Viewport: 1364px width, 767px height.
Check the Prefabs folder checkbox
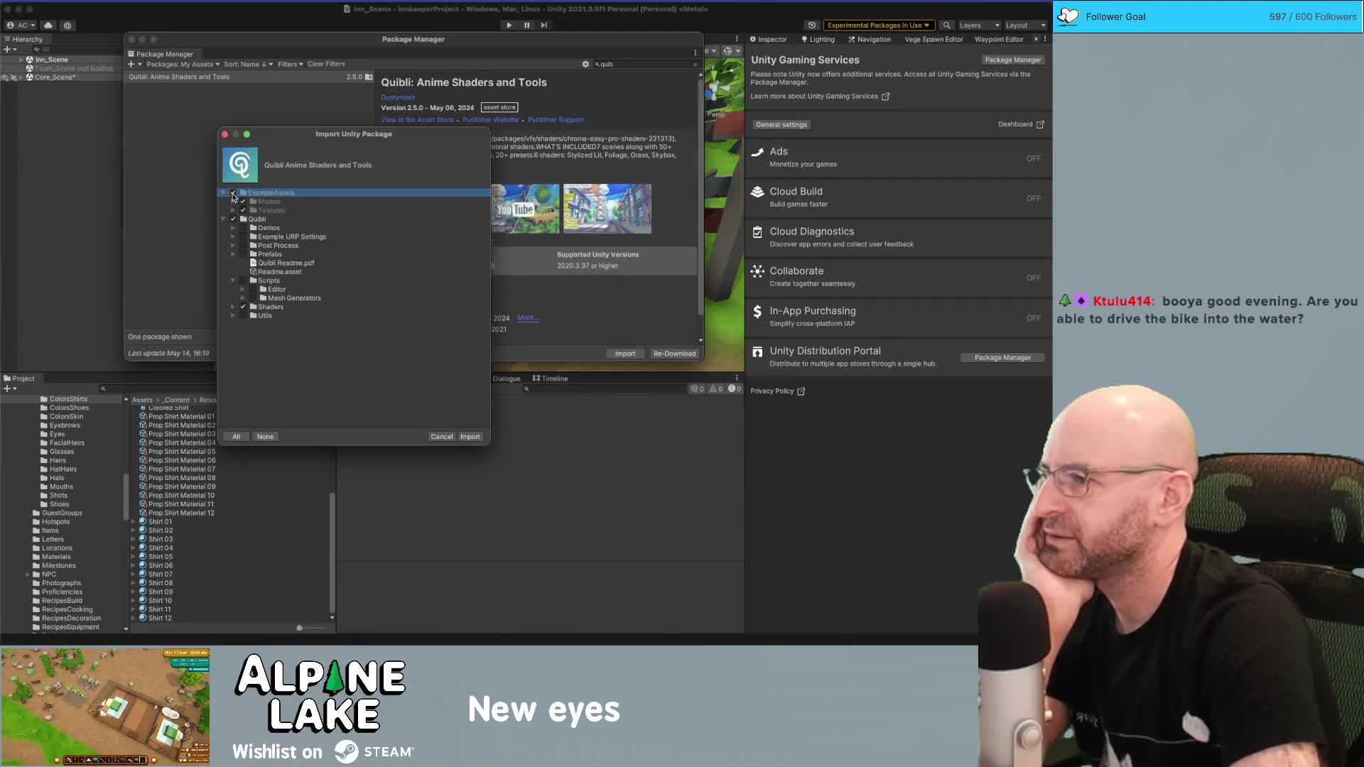[243, 254]
